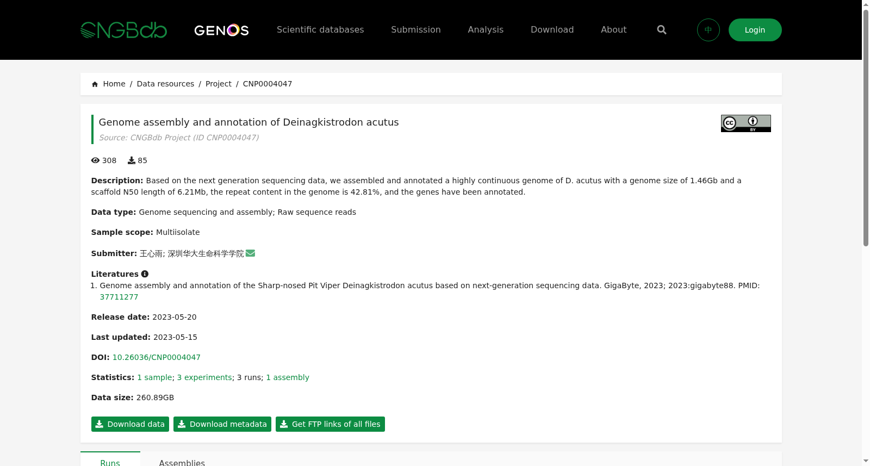Screen dimensions: 870x466
Task: Open DOI 10.26036/CNP0004047 link
Action: [157, 357]
